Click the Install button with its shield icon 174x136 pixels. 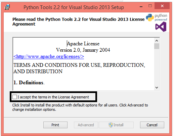pos(116,125)
